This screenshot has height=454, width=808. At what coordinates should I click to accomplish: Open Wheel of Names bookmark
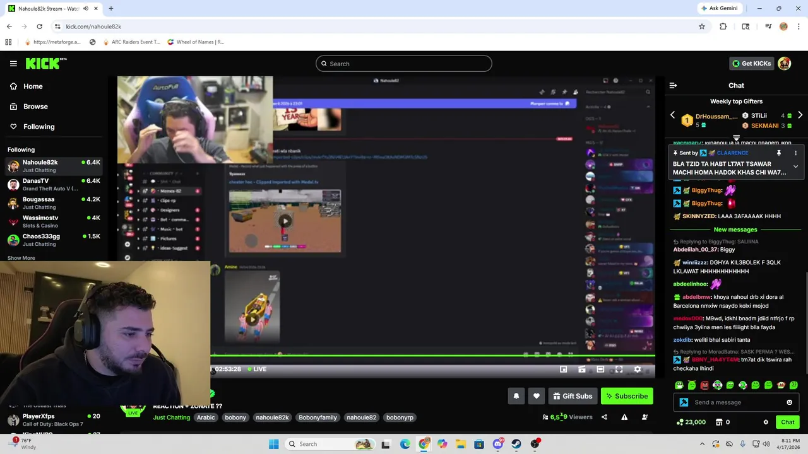(x=196, y=42)
